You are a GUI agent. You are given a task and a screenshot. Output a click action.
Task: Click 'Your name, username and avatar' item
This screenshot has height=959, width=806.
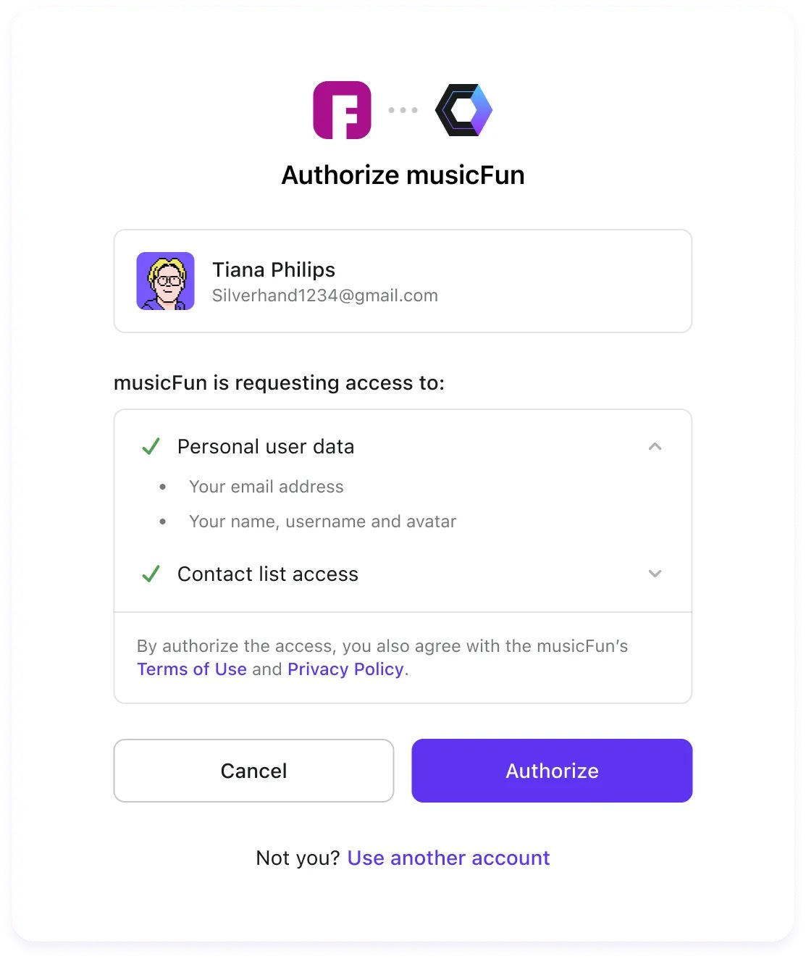pyautogui.click(x=322, y=522)
